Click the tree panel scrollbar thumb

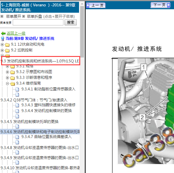click(82, 32)
